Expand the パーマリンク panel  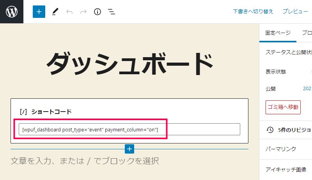pyautogui.click(x=286, y=149)
